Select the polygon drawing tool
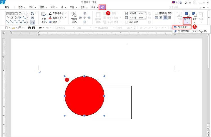 pyautogui.click(x=12, y=18)
